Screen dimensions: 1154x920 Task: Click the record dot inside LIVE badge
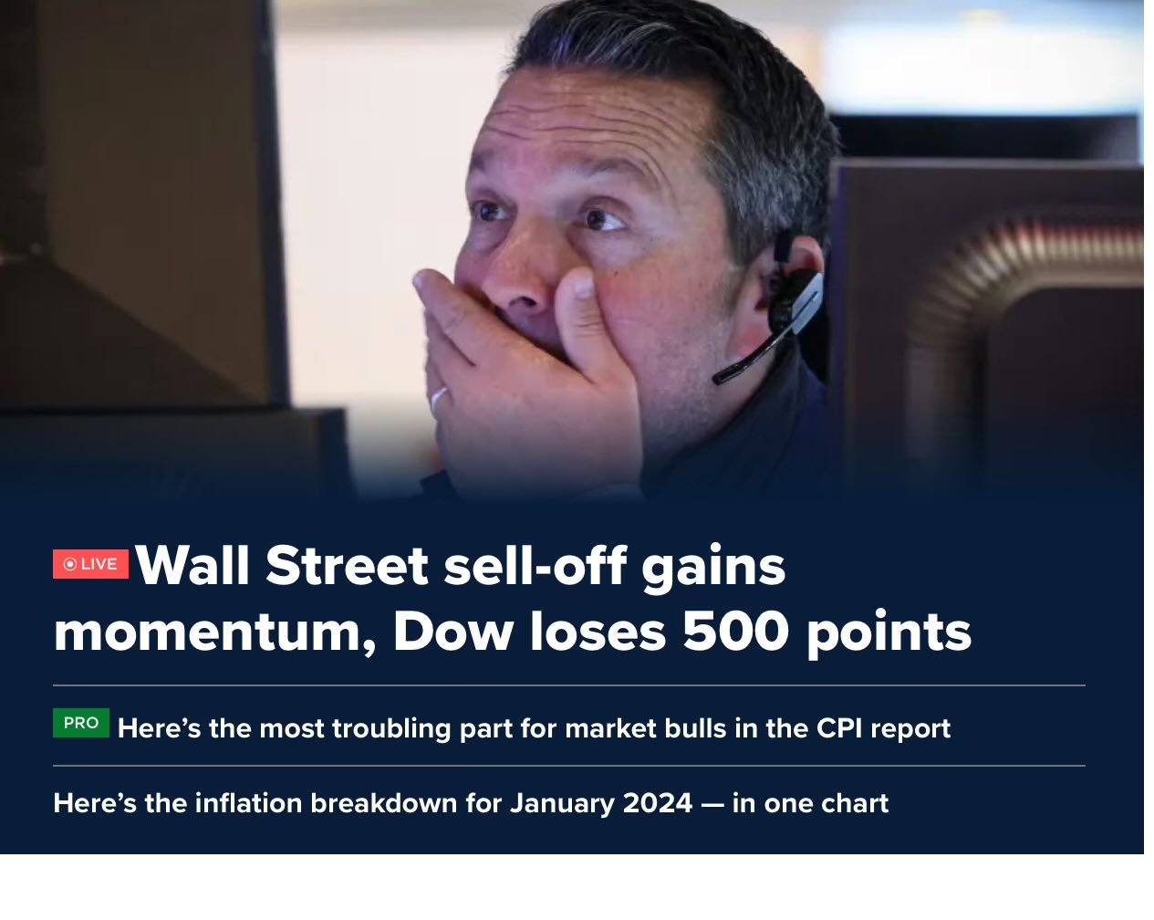(70, 564)
